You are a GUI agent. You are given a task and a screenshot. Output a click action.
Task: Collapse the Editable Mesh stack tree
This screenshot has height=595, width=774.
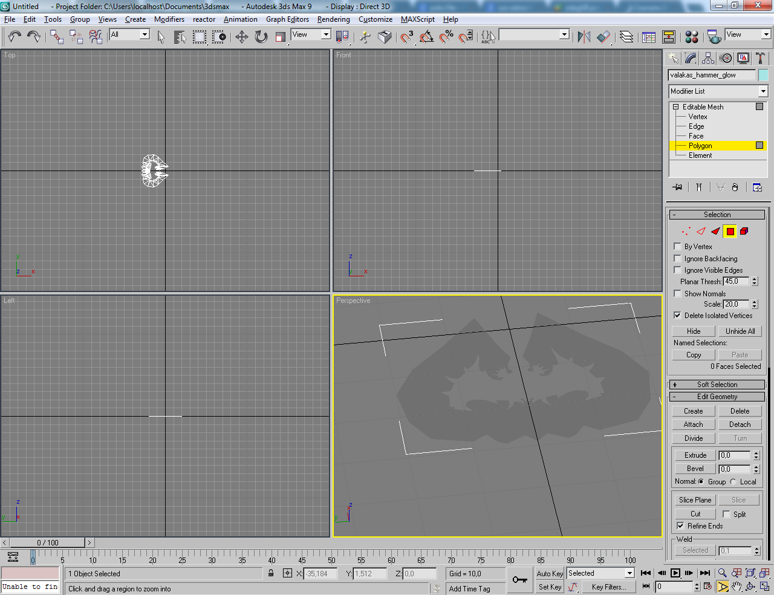[676, 106]
